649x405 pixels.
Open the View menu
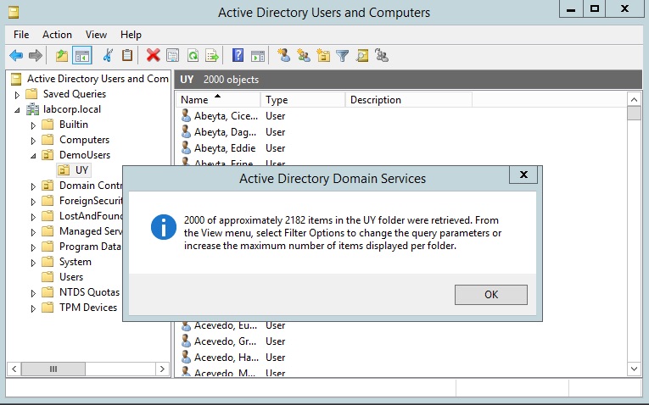click(96, 35)
